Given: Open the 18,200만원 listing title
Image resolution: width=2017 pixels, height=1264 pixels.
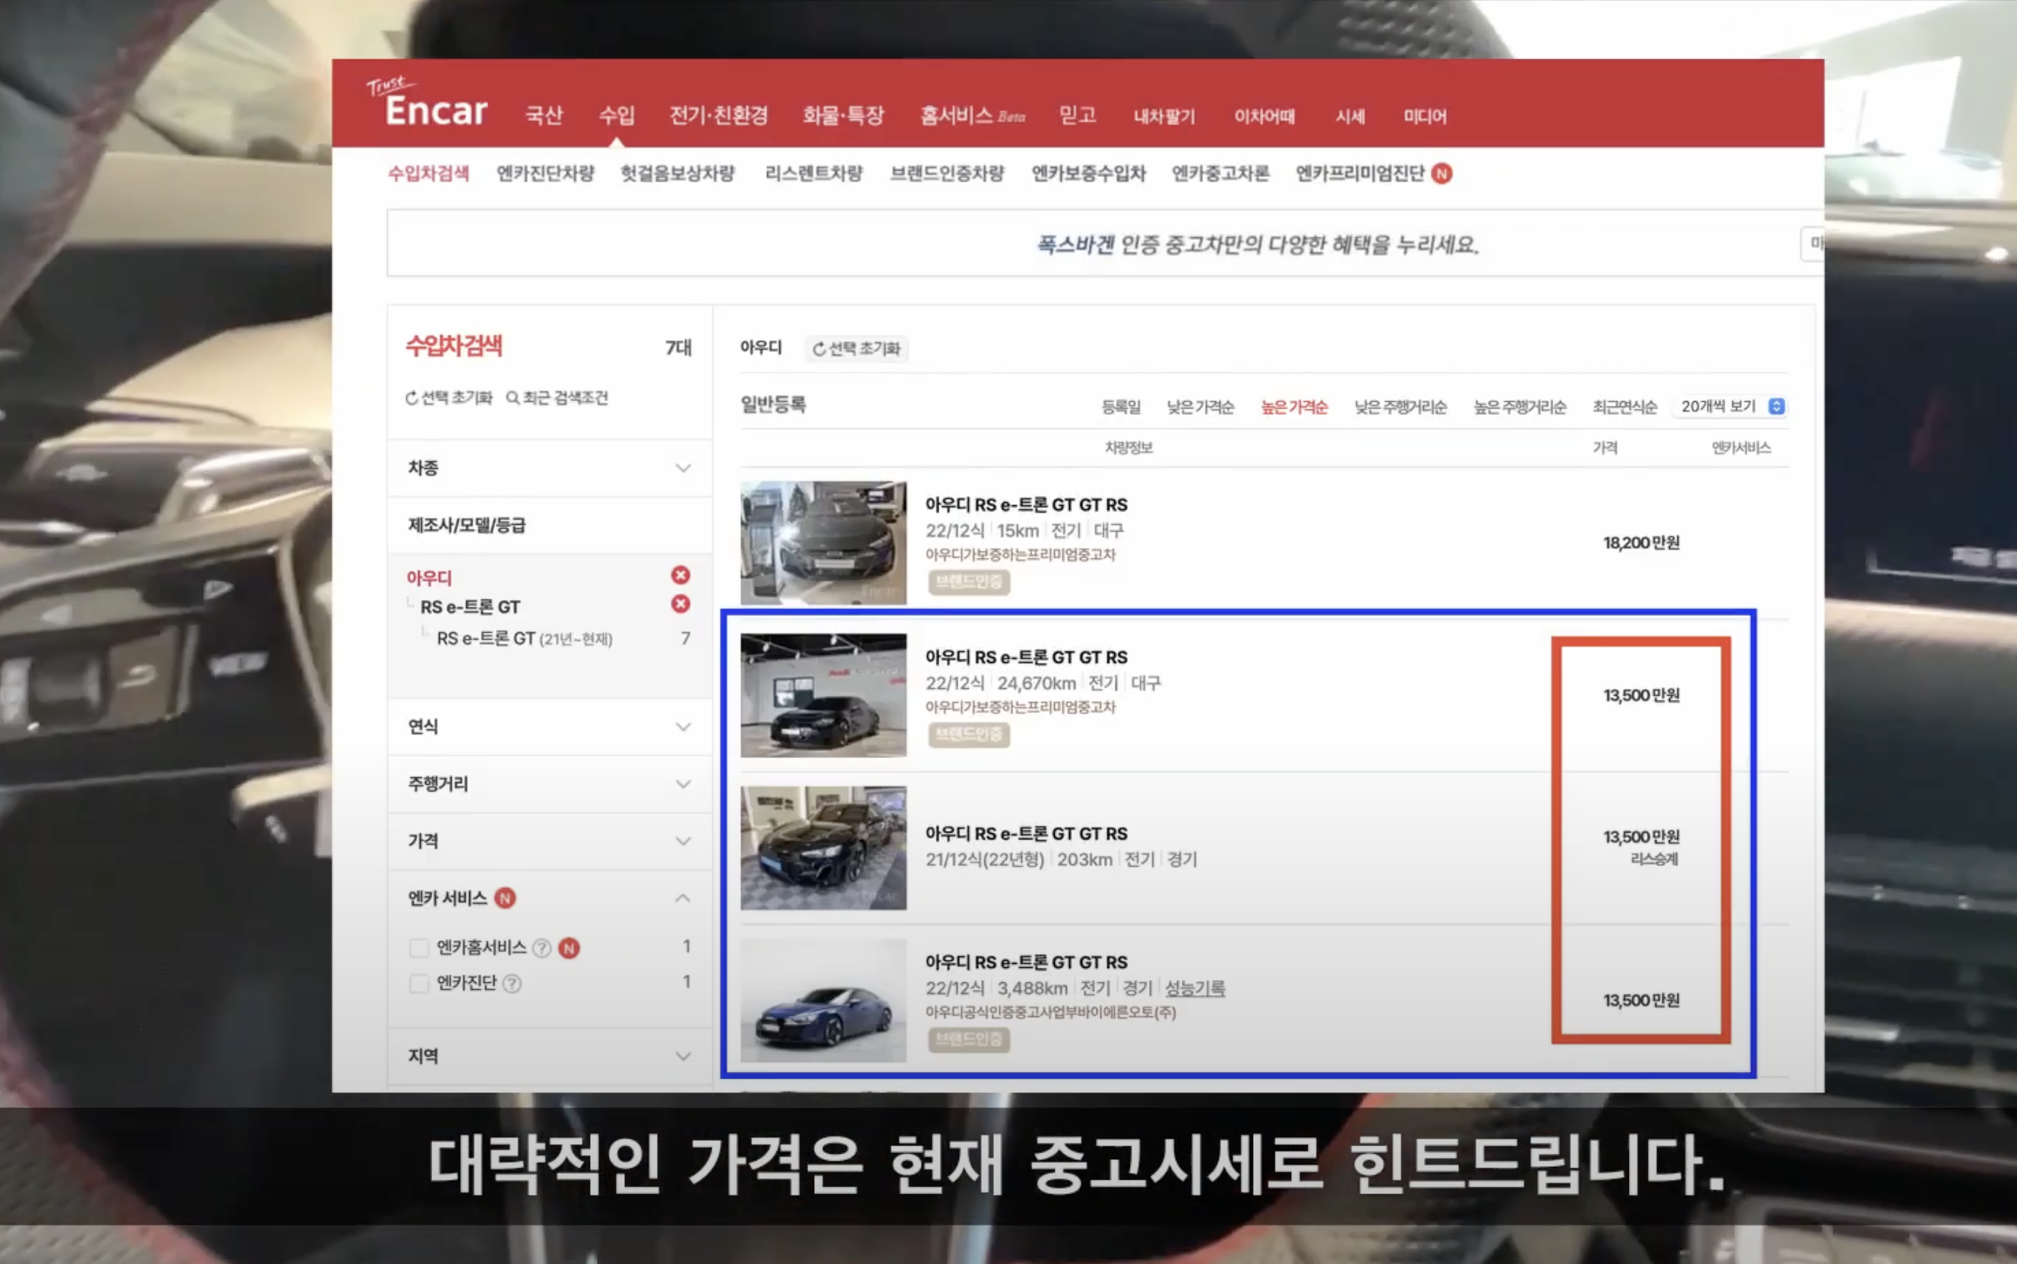Looking at the screenshot, I should tap(1026, 505).
